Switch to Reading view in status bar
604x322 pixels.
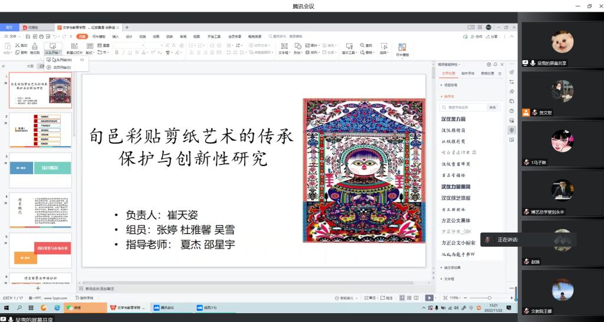(x=416, y=298)
